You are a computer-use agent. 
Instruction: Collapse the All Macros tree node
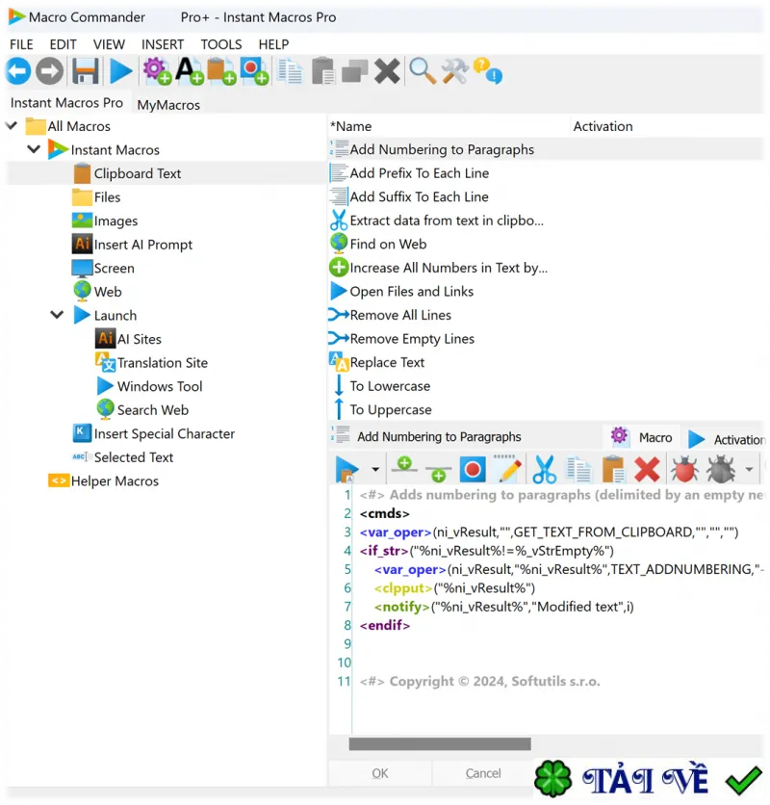[x=12, y=126]
